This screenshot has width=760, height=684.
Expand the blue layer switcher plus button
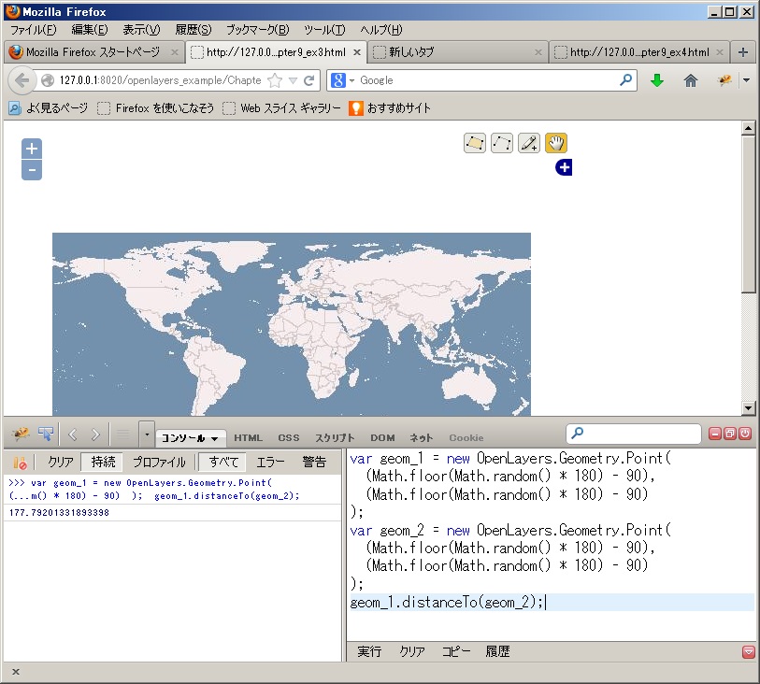563,167
